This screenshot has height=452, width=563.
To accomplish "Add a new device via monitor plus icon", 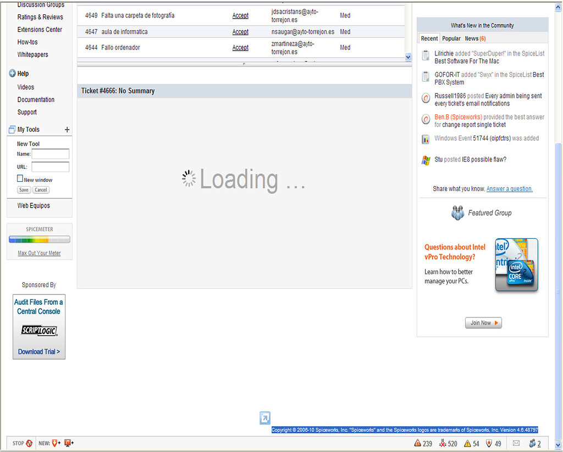I will 67,443.
